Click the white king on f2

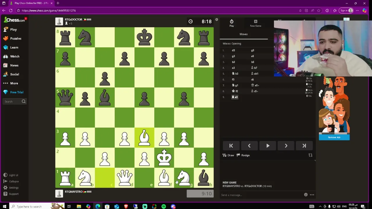[164, 158]
